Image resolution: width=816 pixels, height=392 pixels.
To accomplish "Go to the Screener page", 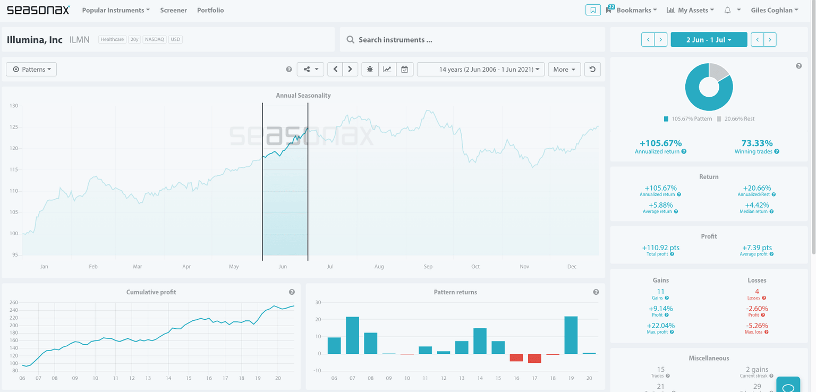I will 173,10.
